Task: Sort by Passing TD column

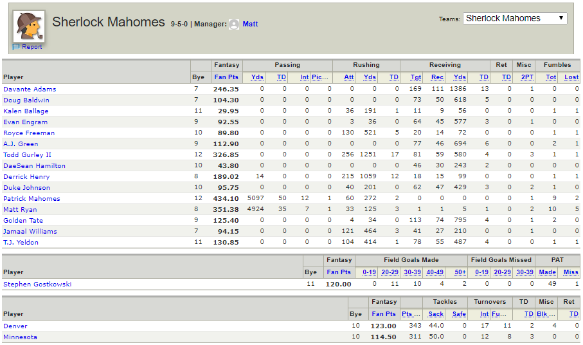Action: 282,77
